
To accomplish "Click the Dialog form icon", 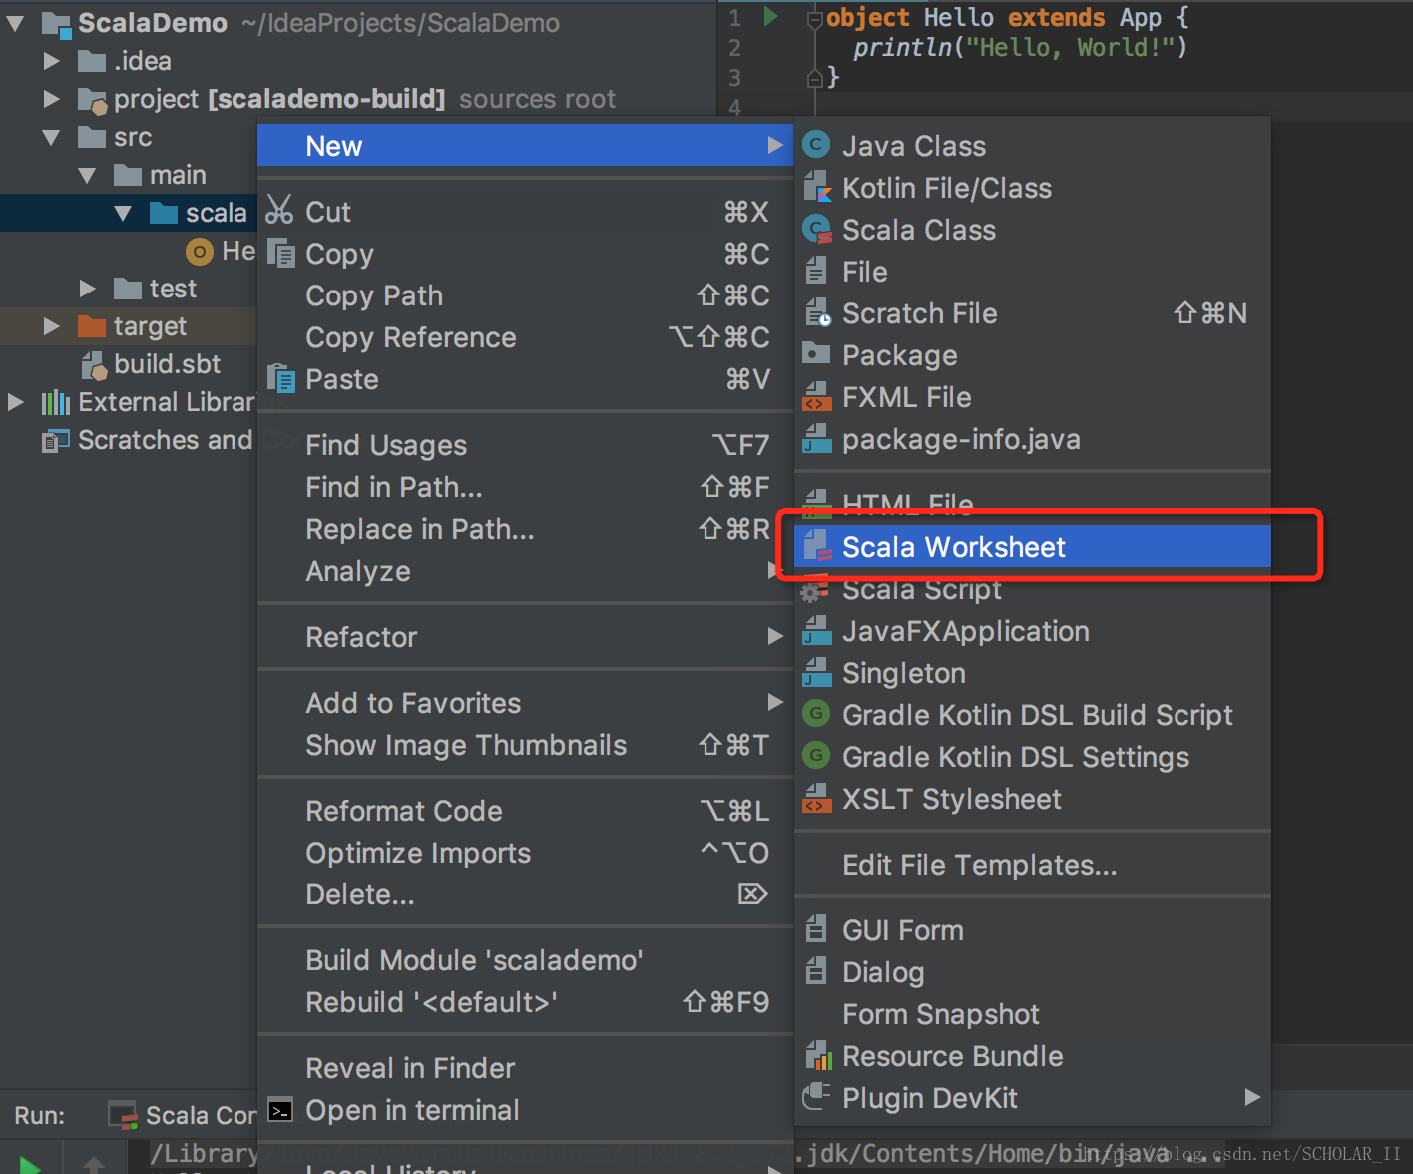I will [816, 971].
